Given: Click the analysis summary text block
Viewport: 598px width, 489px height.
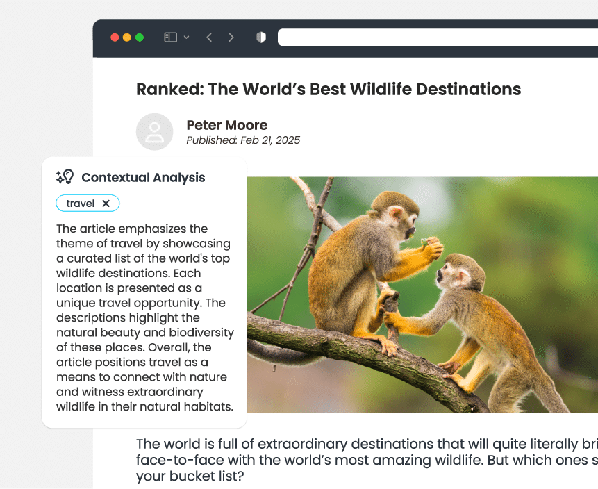Looking at the screenshot, I should (144, 317).
